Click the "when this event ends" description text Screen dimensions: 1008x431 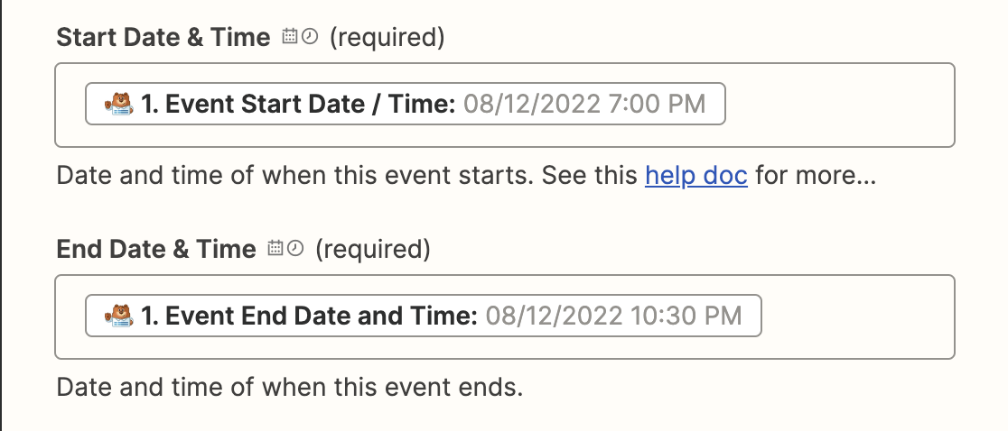(392, 387)
